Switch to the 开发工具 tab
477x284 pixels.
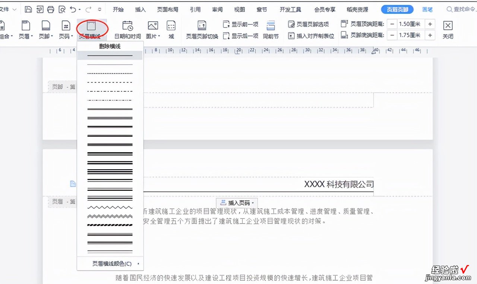pos(290,10)
